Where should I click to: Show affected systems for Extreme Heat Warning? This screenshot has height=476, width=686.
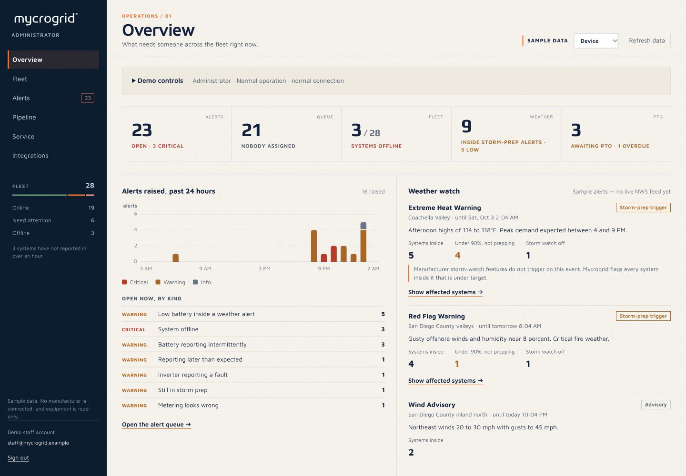tap(445, 292)
